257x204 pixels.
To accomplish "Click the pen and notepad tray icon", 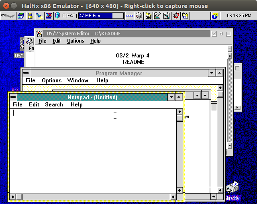I will [x=157, y=16].
